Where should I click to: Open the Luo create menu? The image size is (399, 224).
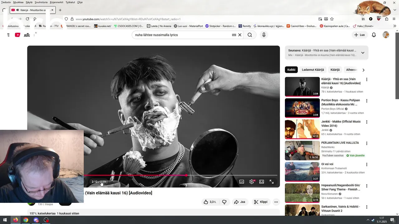(x=359, y=35)
